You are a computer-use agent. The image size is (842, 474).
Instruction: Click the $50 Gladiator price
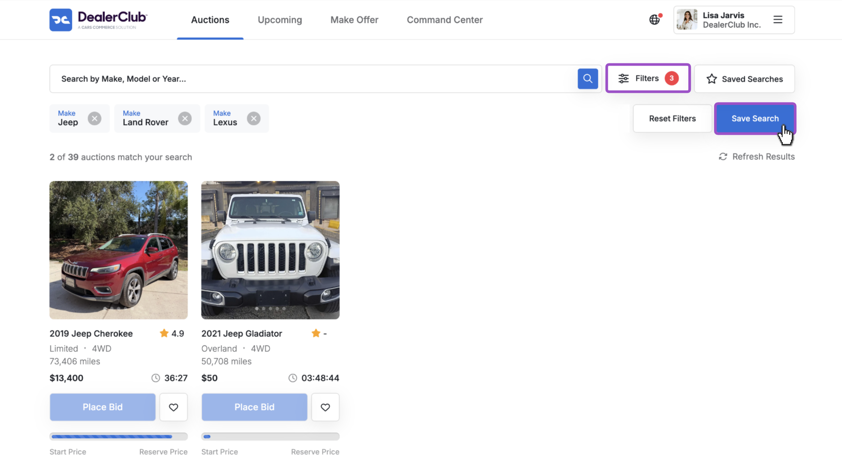[x=210, y=378]
